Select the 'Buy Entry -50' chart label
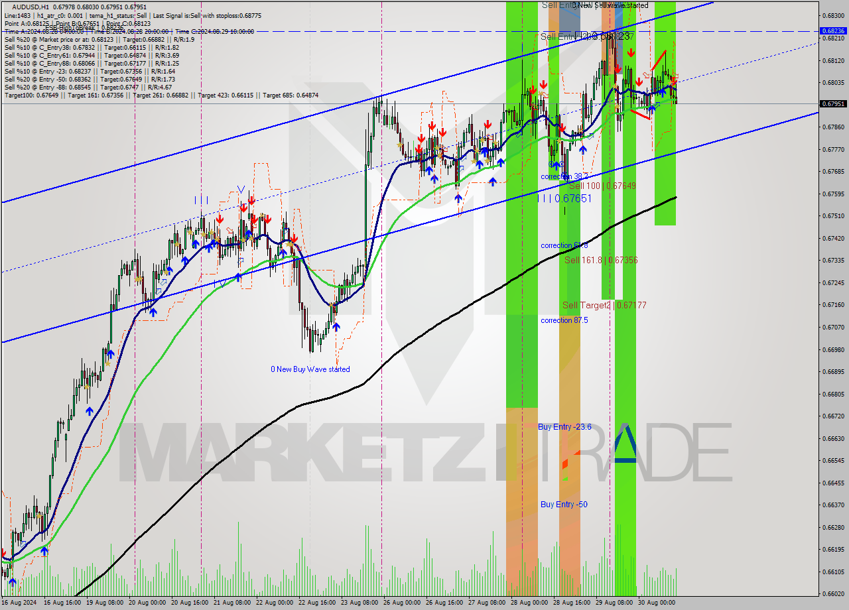Viewport: 849px width, 610px height. click(x=564, y=505)
